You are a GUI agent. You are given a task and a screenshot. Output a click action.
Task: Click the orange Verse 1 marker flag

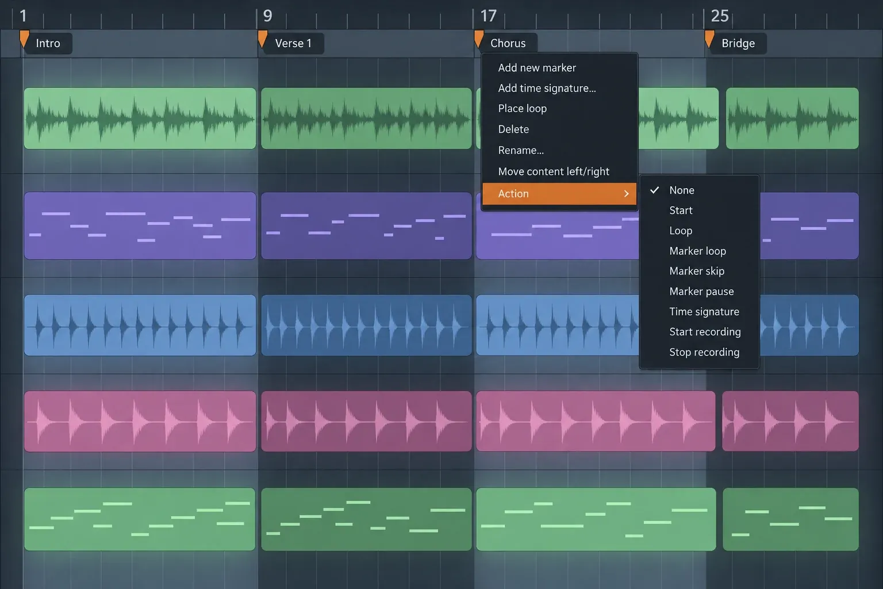click(x=262, y=39)
